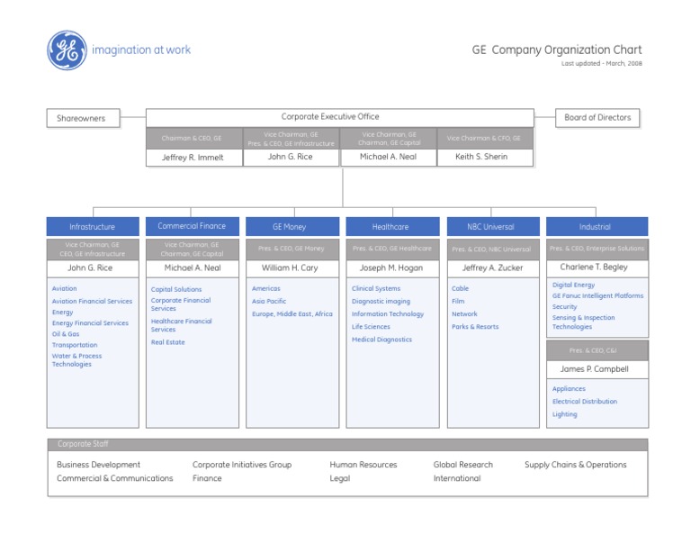Image resolution: width=691 pixels, height=535 pixels.
Task: Click Healthcare Financial Services link
Action: point(182,325)
